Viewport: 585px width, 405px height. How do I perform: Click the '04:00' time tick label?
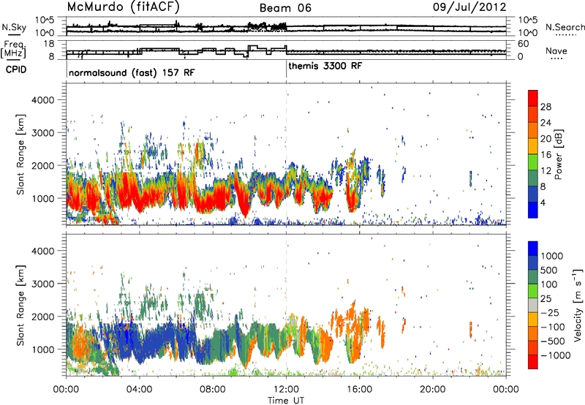pos(140,390)
